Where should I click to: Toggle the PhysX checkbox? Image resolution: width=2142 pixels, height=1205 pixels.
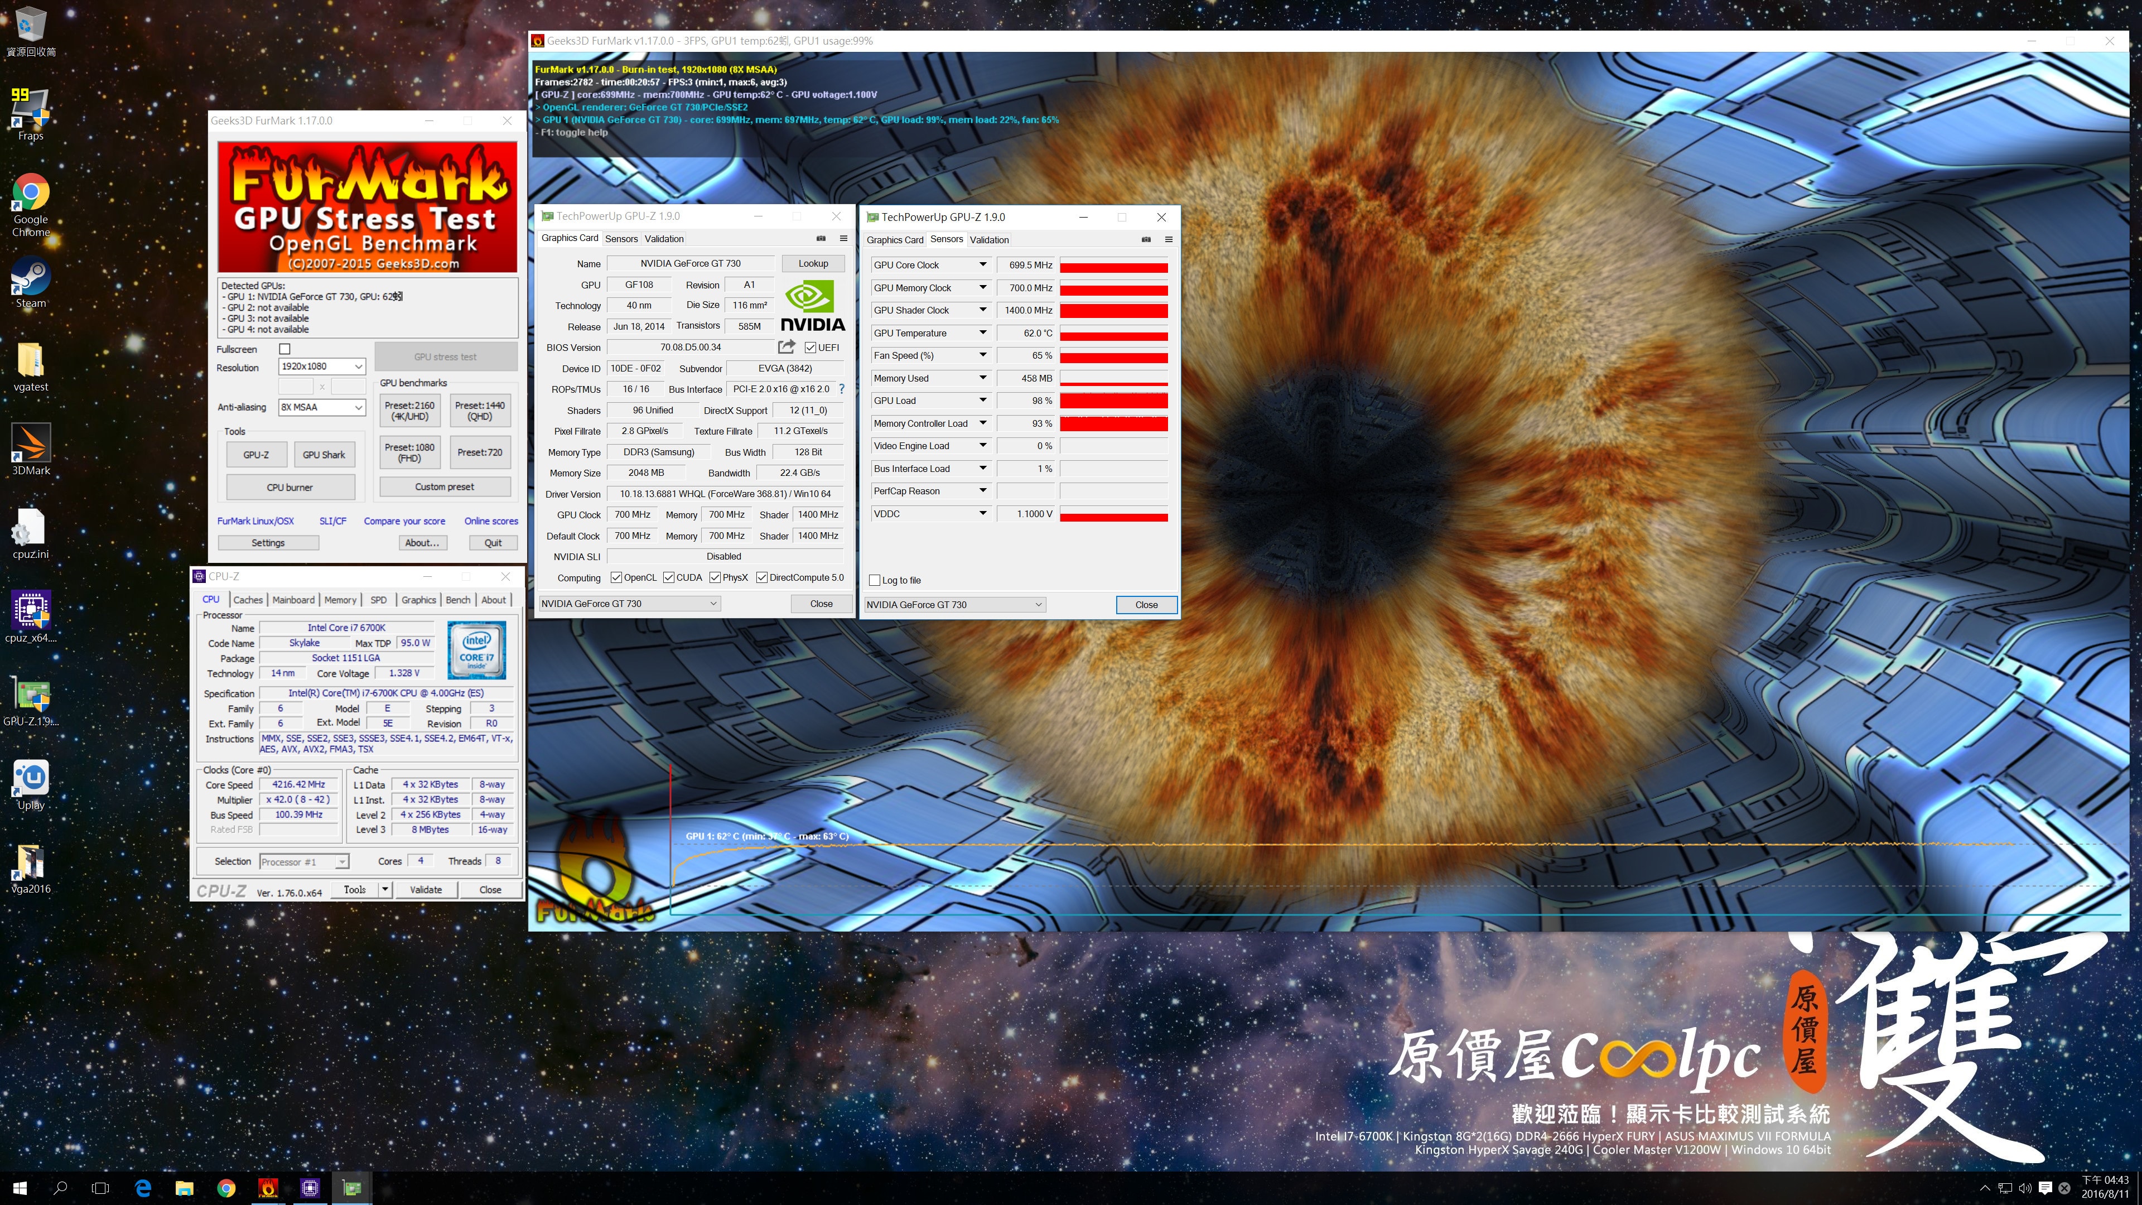(x=715, y=577)
